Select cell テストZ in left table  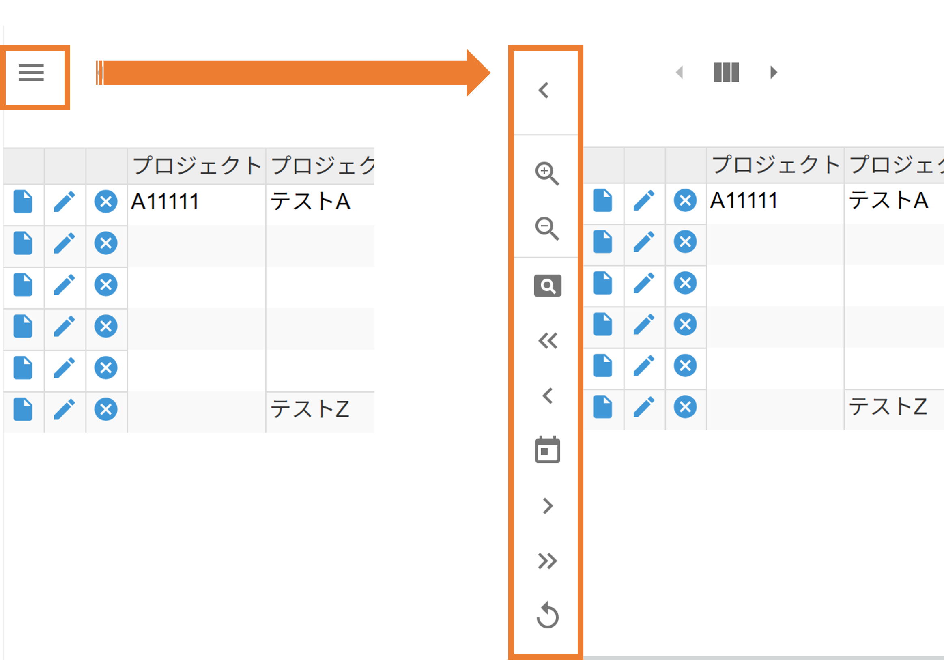pos(320,412)
